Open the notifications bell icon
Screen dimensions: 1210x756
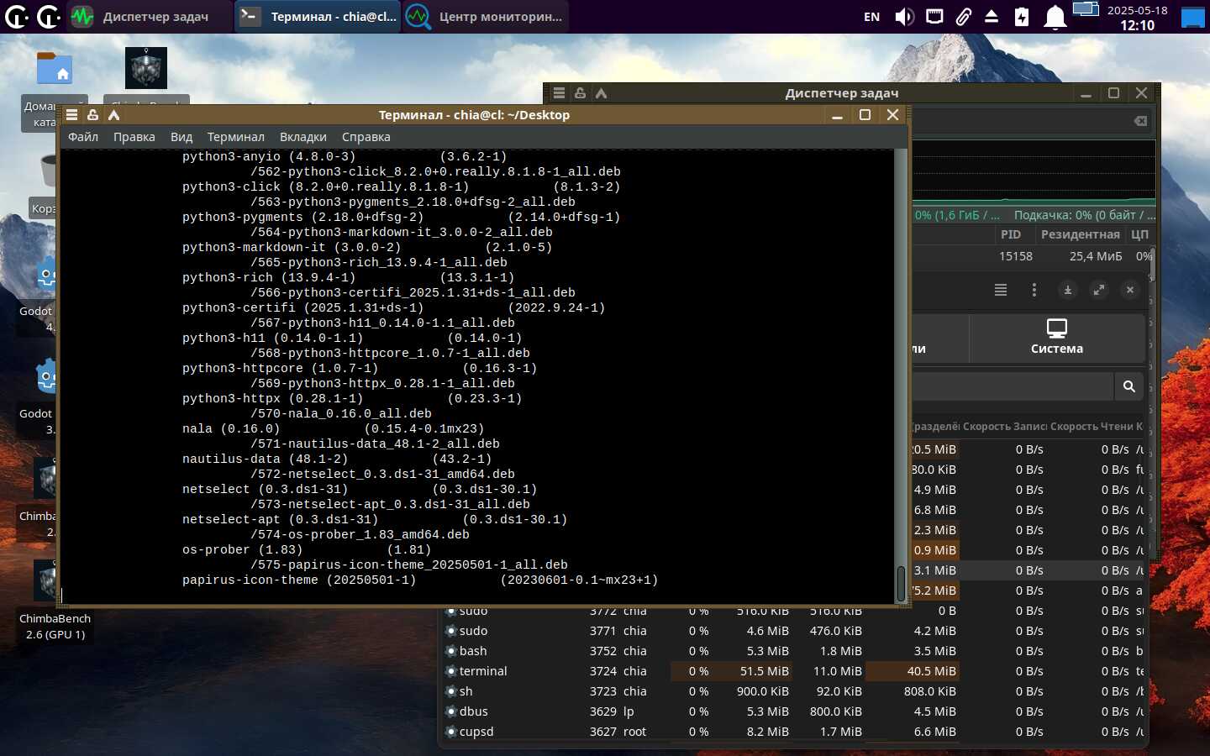1055,17
